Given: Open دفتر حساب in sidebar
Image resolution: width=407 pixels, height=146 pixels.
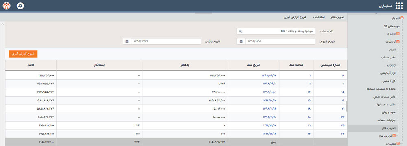Looking at the screenshot, I should pos(389,57).
